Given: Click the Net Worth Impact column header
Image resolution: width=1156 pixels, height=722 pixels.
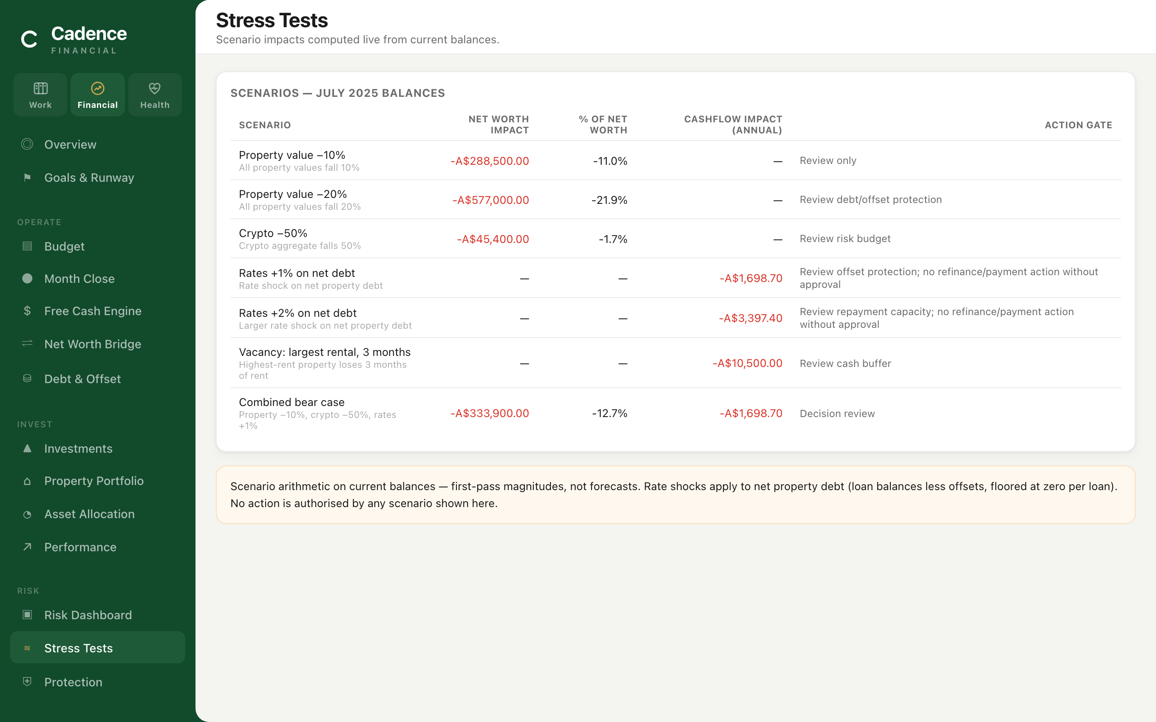Looking at the screenshot, I should (x=499, y=124).
